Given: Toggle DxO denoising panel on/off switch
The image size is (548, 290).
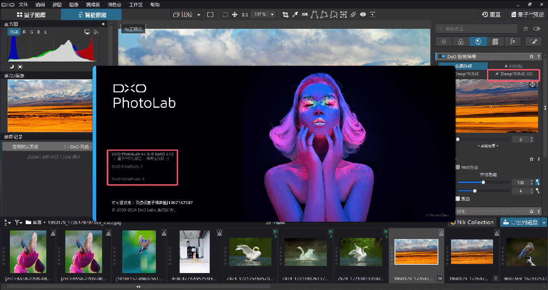Looking at the screenshot, I should (442, 57).
